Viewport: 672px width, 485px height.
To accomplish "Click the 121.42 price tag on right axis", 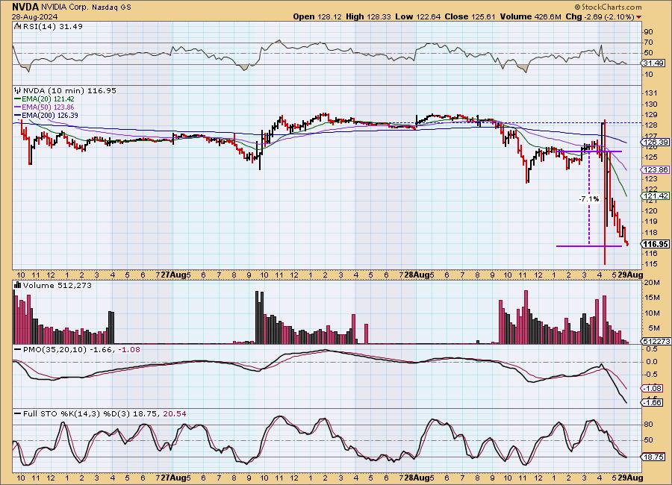I will [x=656, y=195].
